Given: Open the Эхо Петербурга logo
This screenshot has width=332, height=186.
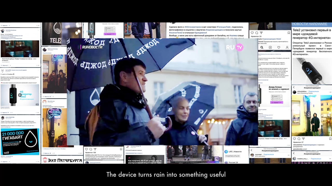Looking at the screenshot, I should point(63,160).
